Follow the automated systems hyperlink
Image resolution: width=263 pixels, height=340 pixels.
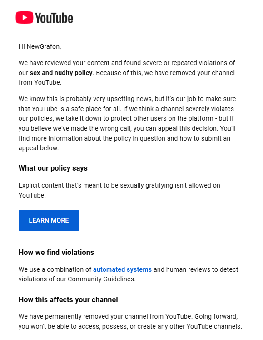pos(122,269)
